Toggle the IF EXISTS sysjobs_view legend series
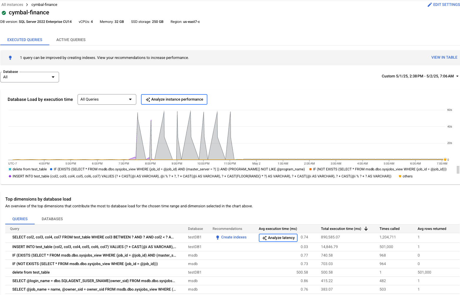 51,169
